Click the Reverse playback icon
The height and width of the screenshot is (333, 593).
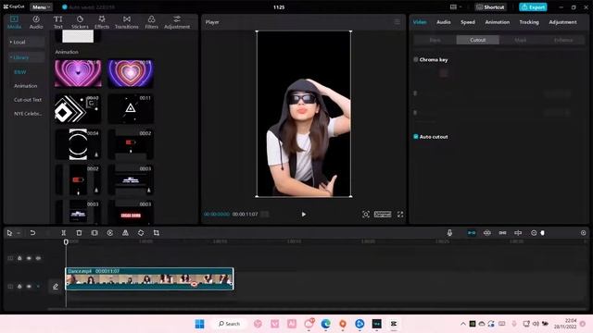(110, 233)
